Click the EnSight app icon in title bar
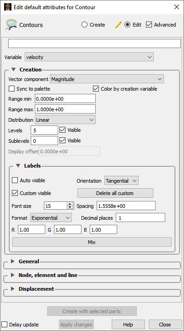Screen dimensions: 184x331 coord(8,7)
